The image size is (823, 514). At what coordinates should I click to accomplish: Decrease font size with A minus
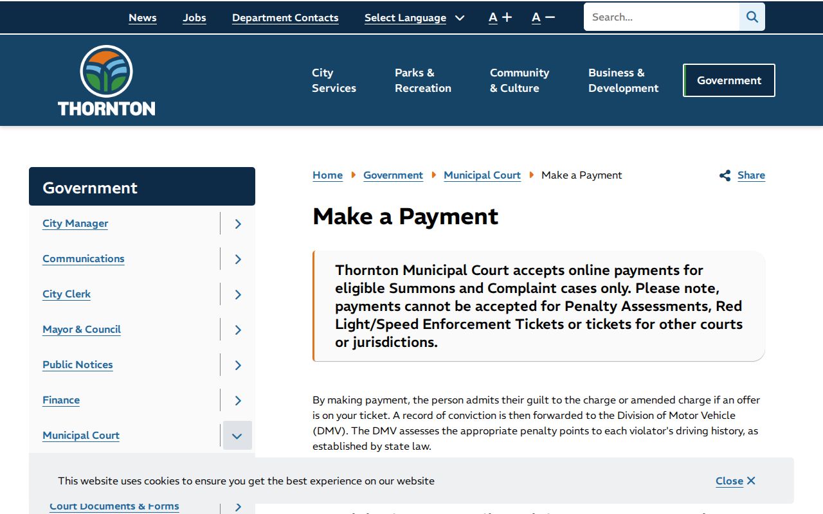[x=543, y=17]
